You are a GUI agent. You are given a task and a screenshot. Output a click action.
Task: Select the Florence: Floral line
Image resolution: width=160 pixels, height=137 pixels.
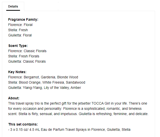[x=20, y=25]
